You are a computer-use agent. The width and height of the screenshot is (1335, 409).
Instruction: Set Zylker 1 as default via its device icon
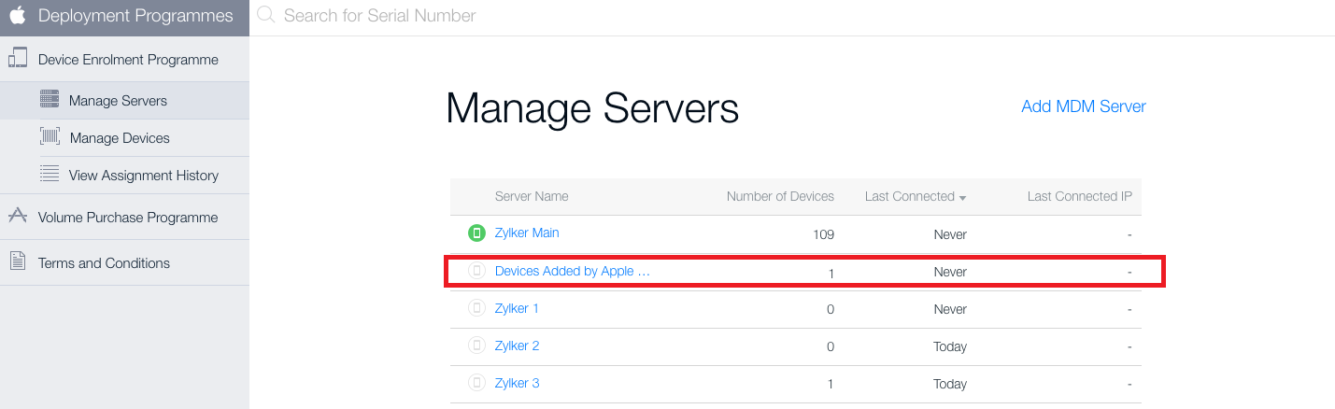[x=476, y=308]
